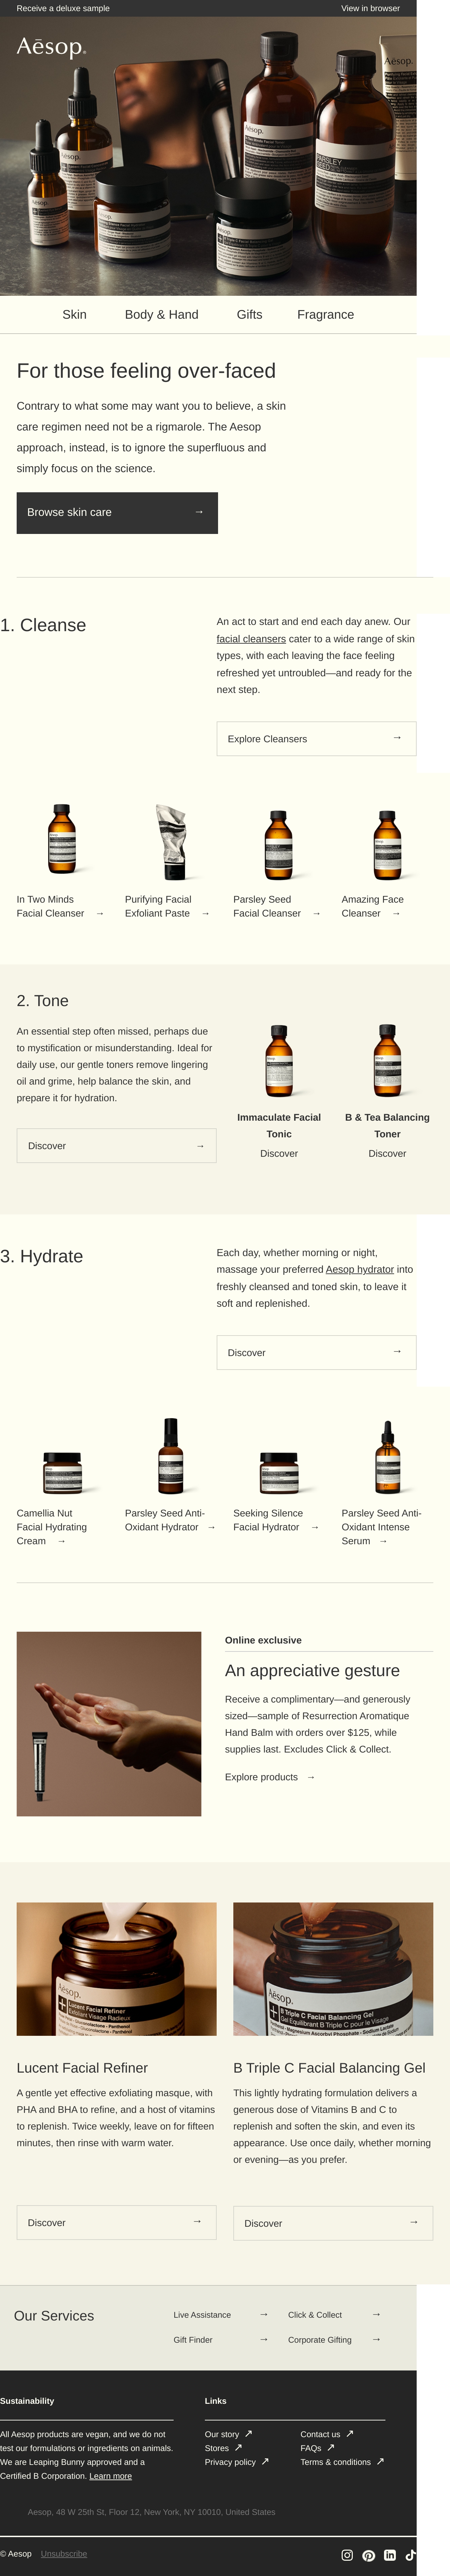Click the Purifying Facial Exfoliant Paste link text

tap(158, 906)
